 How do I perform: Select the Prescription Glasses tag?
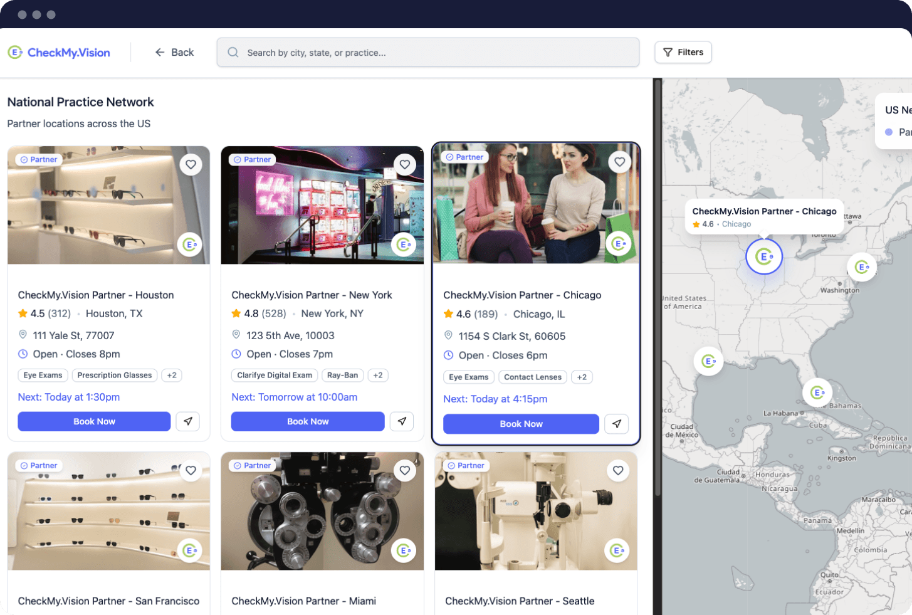coord(115,376)
